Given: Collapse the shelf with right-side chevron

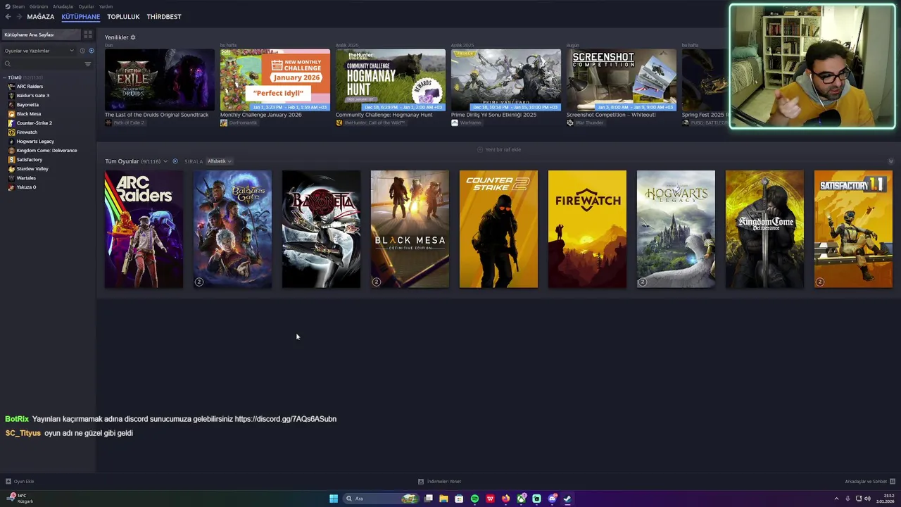Looking at the screenshot, I should click(890, 161).
